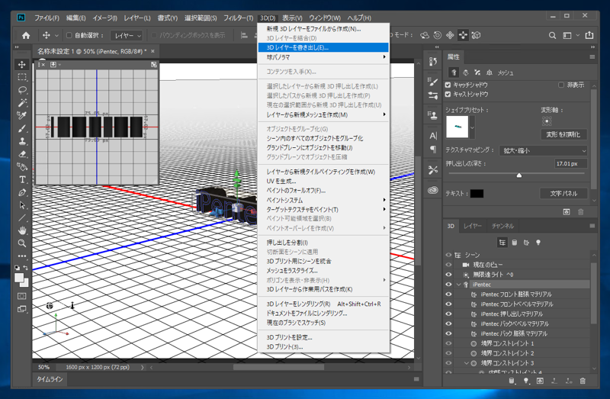Toggle visibility of iPentec mesh
610x399 pixels.
pyautogui.click(x=448, y=285)
